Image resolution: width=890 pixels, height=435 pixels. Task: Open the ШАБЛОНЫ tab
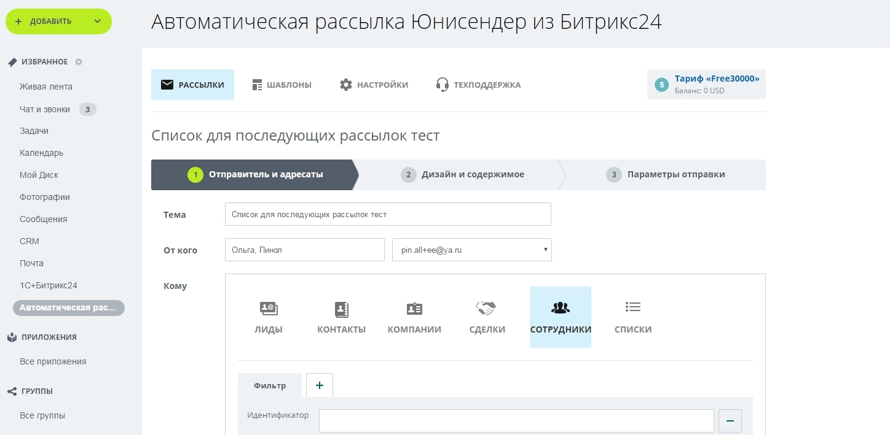[x=282, y=85]
